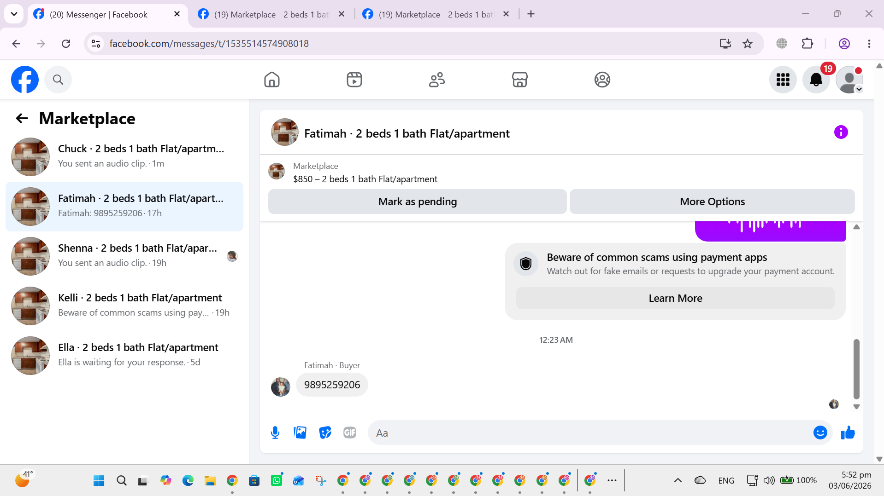
Task: Open the browser extensions puzzle icon
Action: 807,44
